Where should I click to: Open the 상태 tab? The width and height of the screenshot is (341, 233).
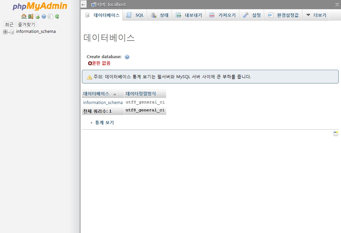point(160,15)
